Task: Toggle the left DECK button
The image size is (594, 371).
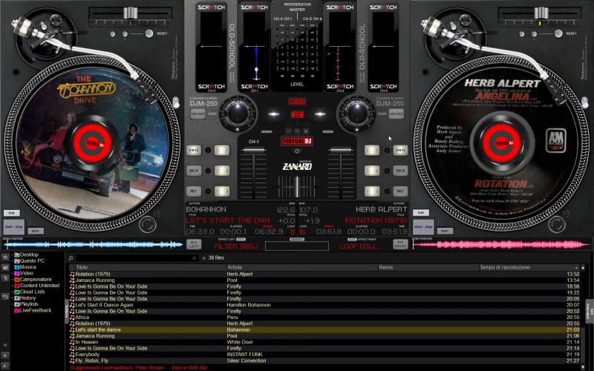Action: [194, 171]
